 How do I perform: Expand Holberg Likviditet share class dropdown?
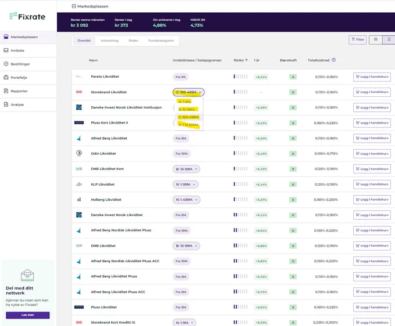[186, 200]
